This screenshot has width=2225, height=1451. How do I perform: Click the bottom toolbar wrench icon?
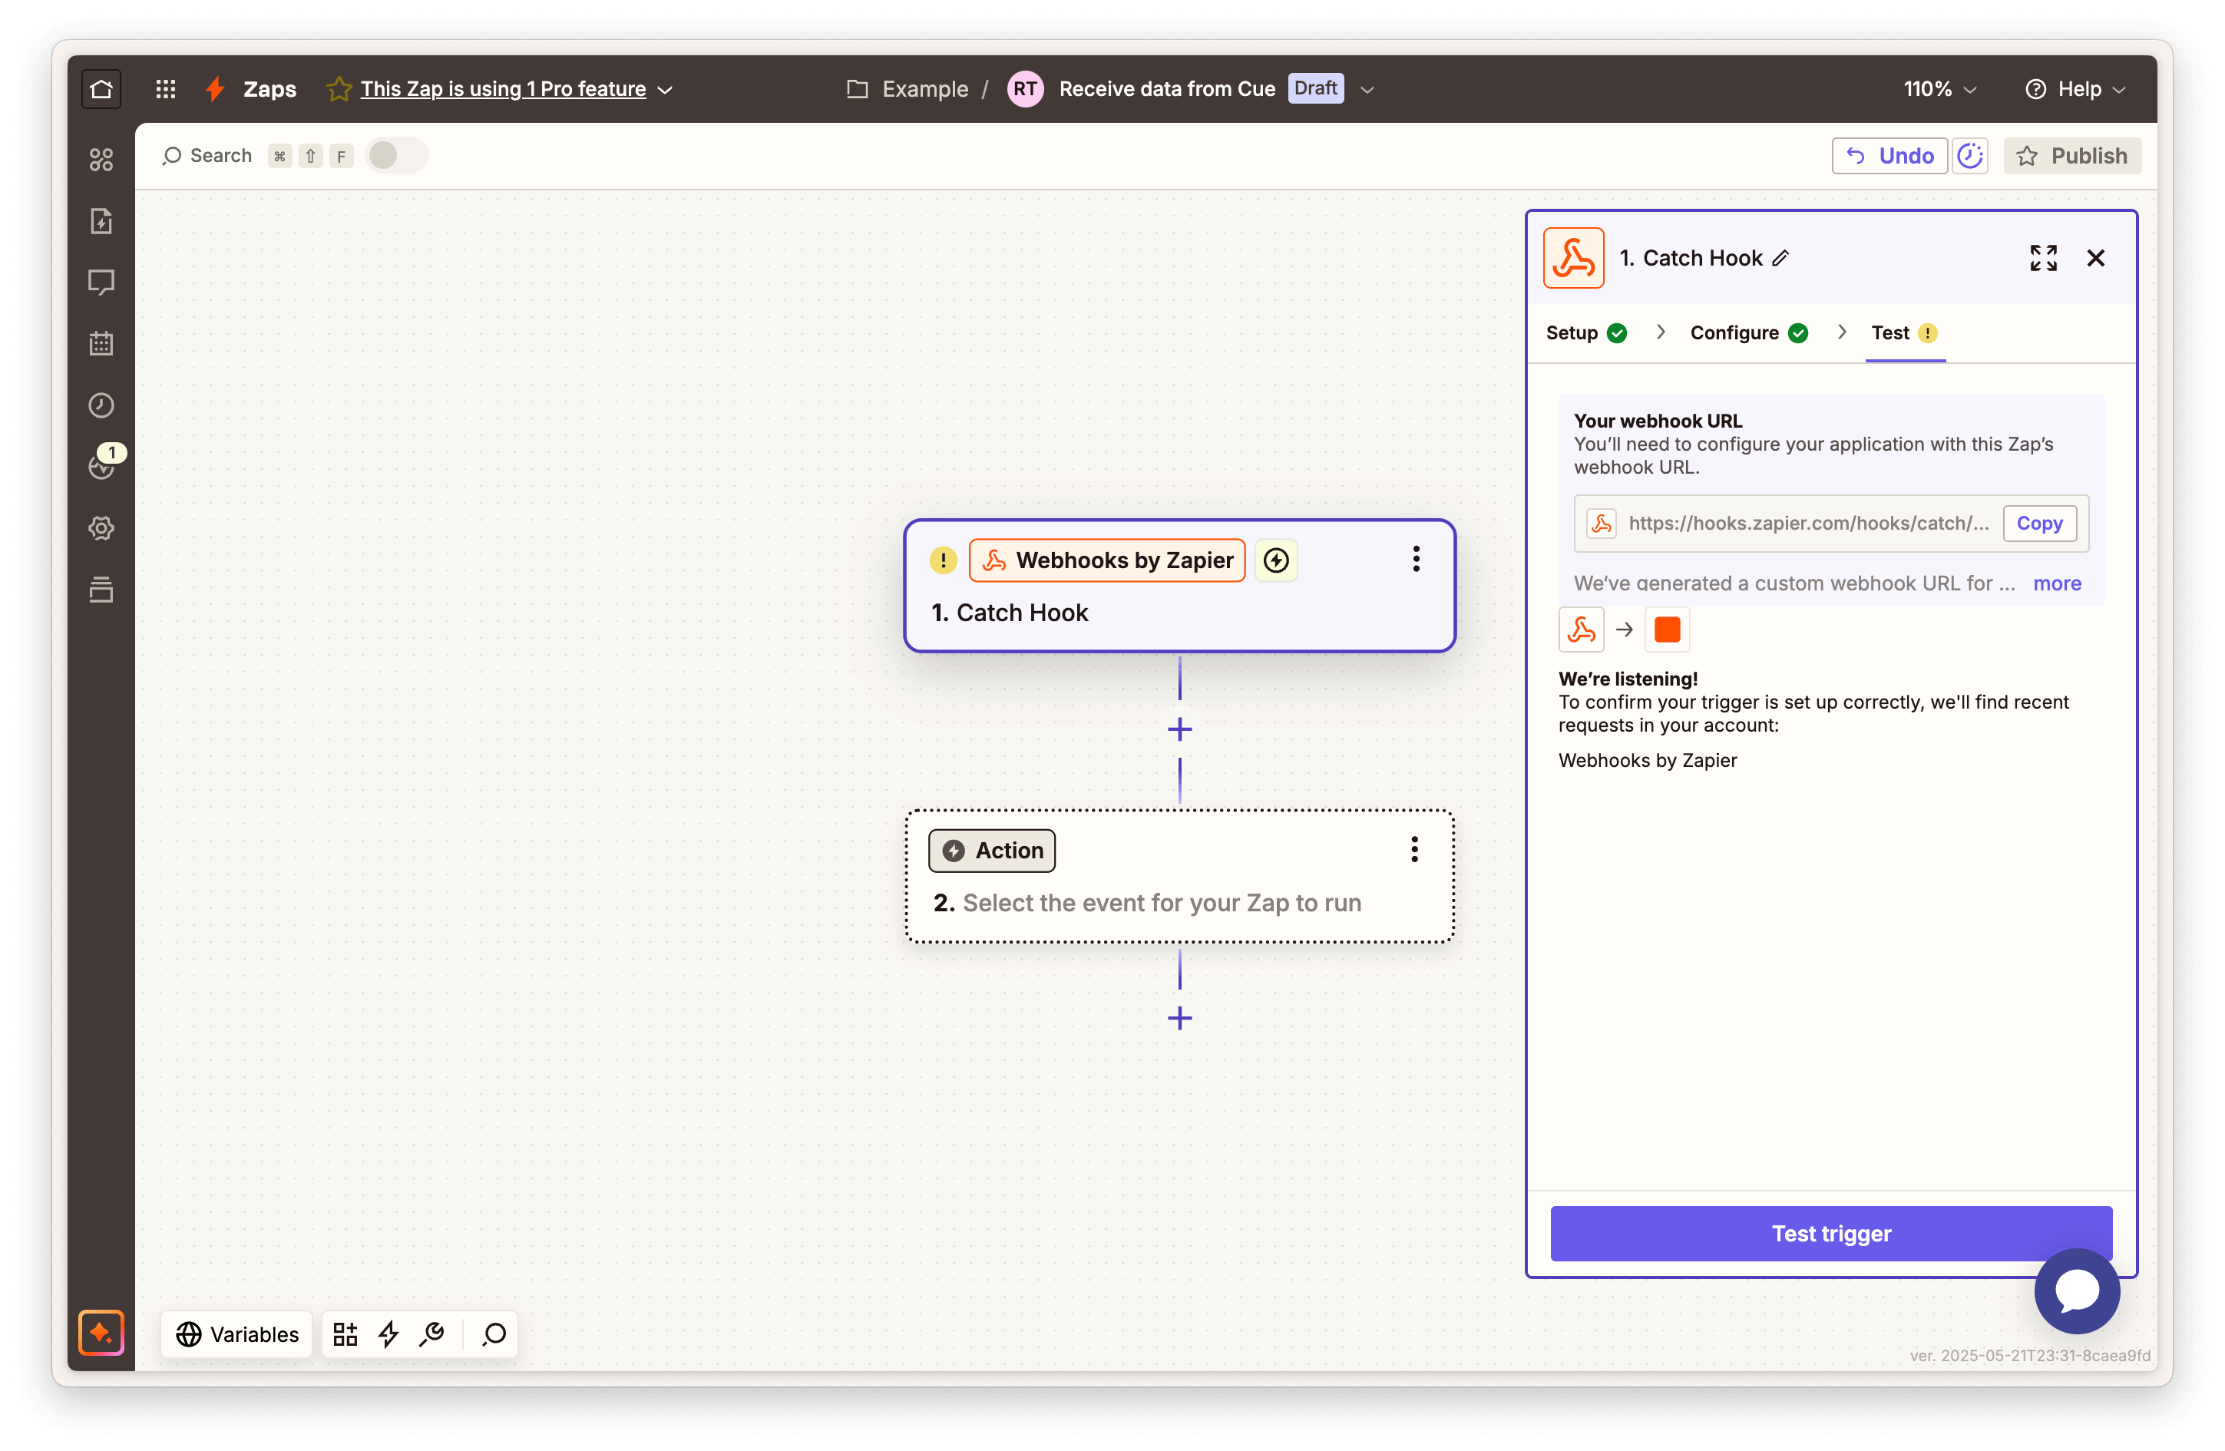tap(431, 1334)
